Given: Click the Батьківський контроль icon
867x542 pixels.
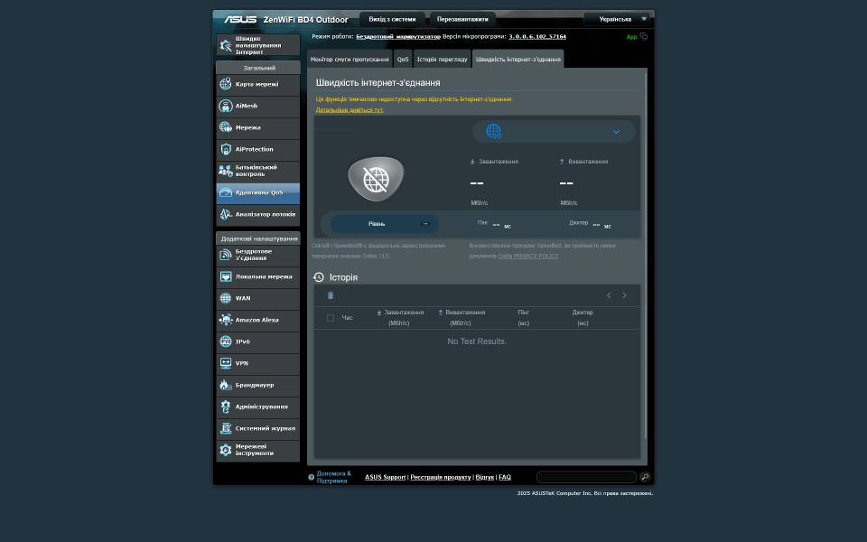Looking at the screenshot, I should pyautogui.click(x=226, y=171).
